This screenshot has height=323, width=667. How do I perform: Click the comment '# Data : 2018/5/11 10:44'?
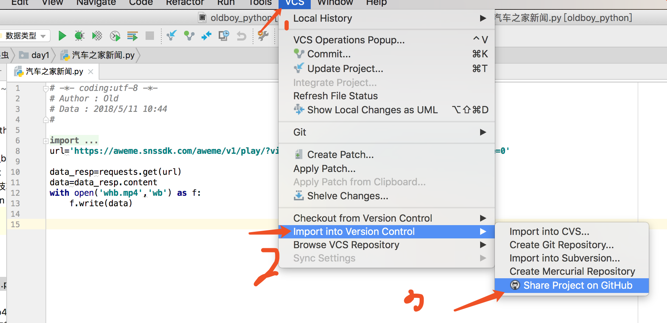click(108, 109)
